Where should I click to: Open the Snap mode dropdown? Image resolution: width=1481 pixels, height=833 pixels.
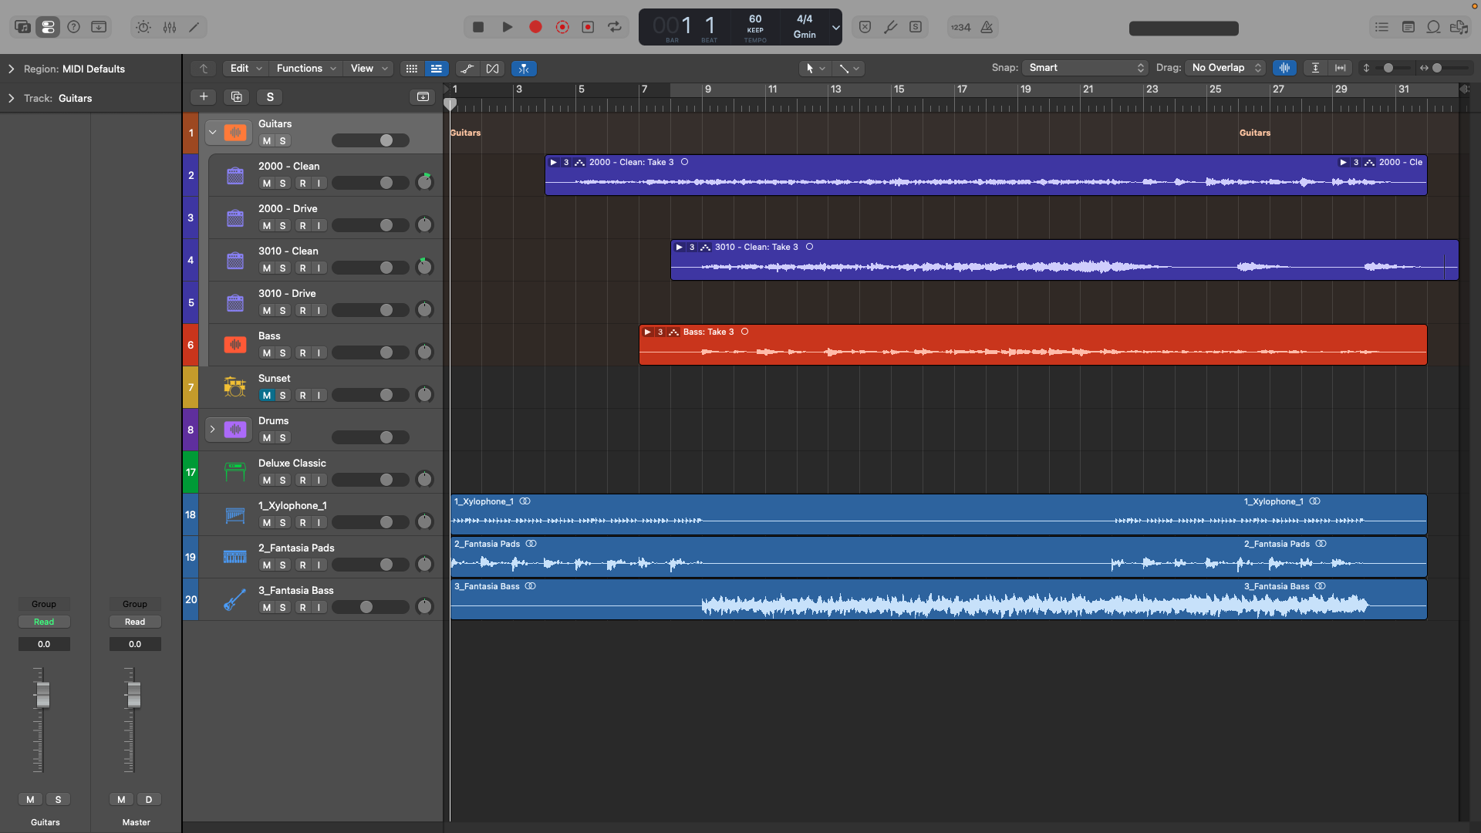coord(1085,68)
